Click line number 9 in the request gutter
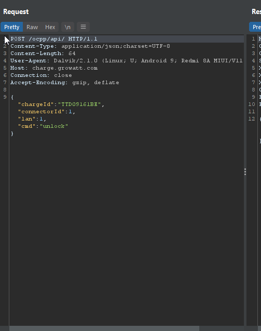Viewport: 261px width, 331px height. (x=5, y=97)
